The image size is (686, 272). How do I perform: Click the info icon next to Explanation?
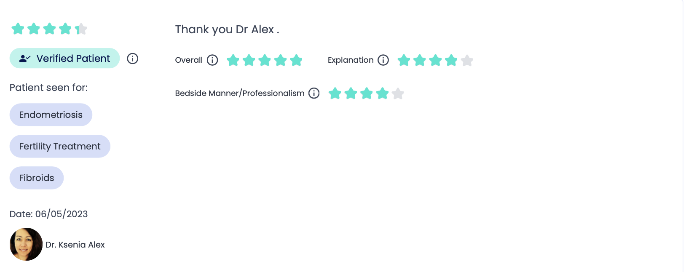(x=383, y=60)
